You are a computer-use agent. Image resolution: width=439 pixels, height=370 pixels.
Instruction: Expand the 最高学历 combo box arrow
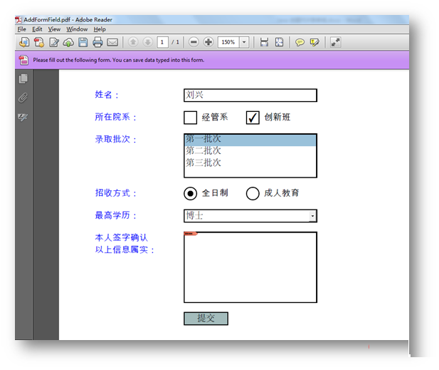[x=312, y=216]
